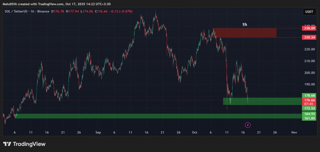Click the Sep label on time axis
This screenshot has height=152, width=320.
98,132
